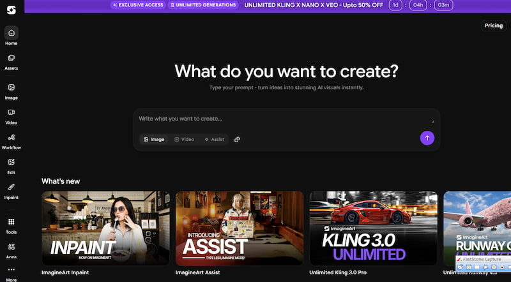This screenshot has height=282, width=511.
Task: Switch prompt mode to Image
Action: pos(154,139)
